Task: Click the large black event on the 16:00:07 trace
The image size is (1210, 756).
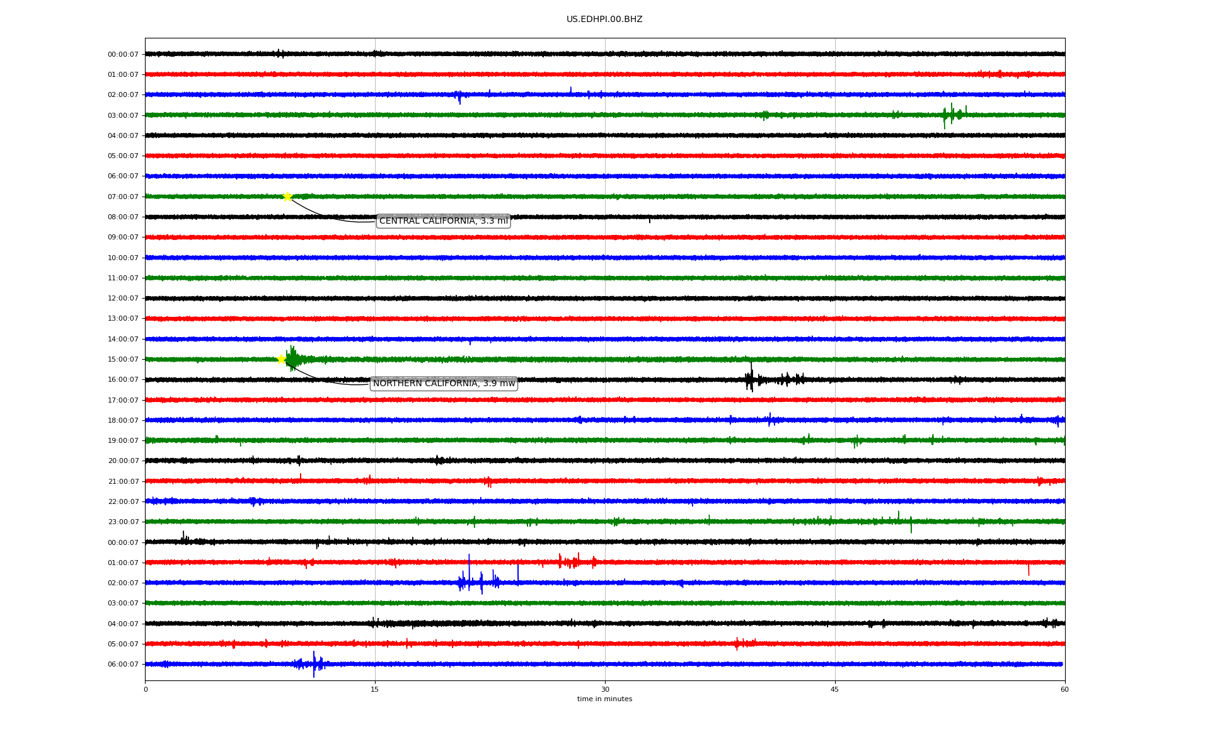Action: (751, 379)
